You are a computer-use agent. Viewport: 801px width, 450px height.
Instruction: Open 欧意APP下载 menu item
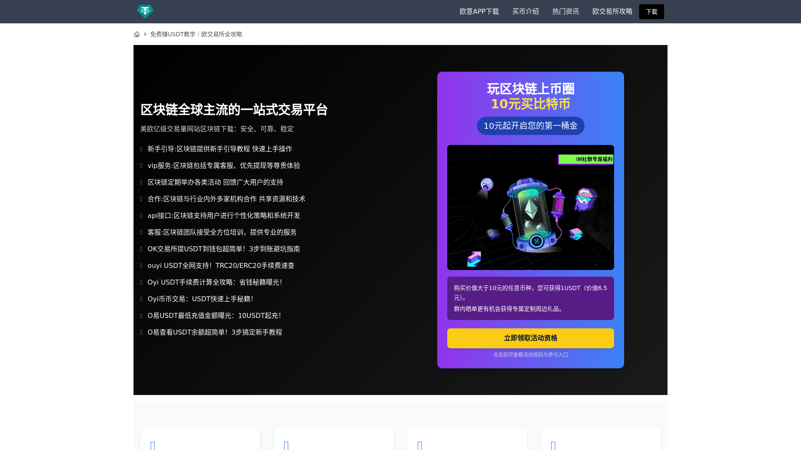[479, 12]
